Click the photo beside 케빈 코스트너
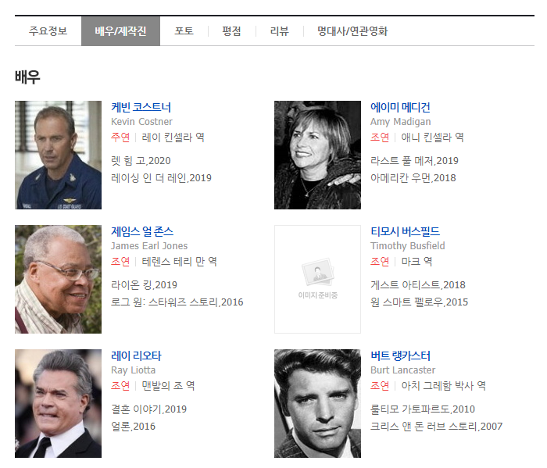Viewport: 547px width, 468px height. coord(58,155)
